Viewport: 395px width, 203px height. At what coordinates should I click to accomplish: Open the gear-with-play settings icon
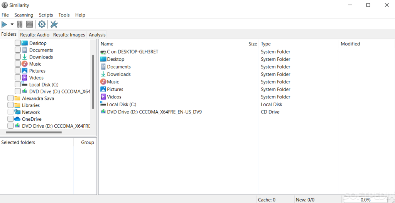(42, 25)
